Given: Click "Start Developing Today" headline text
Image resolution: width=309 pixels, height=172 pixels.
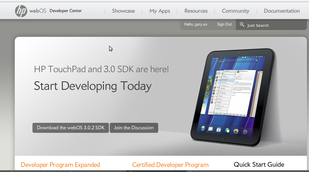Looking at the screenshot, I should click(93, 86).
